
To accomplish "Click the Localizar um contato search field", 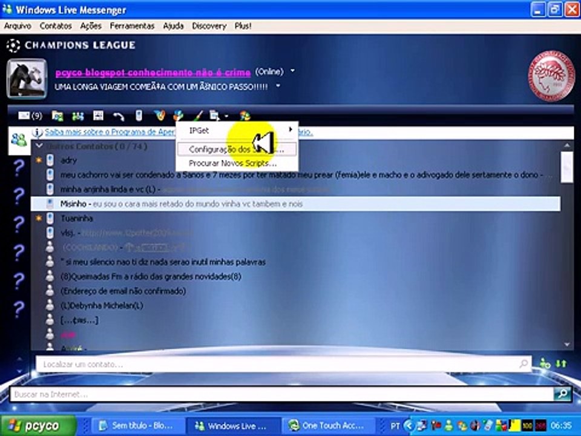I will (x=283, y=364).
